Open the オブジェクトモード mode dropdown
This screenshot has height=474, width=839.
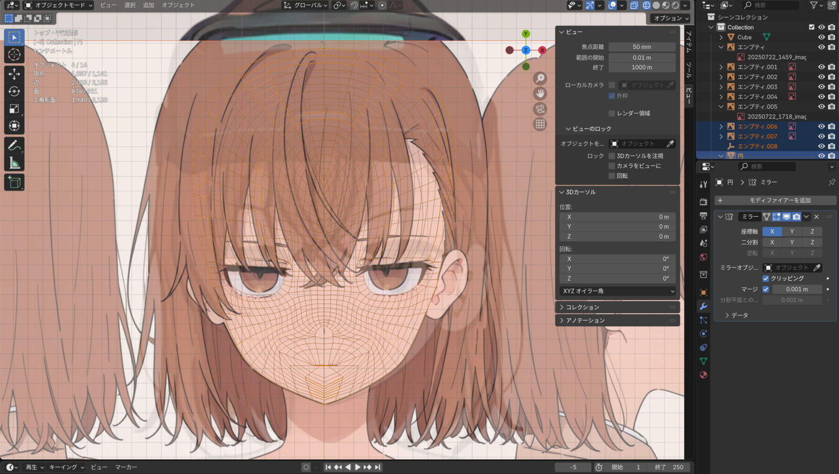click(x=58, y=5)
